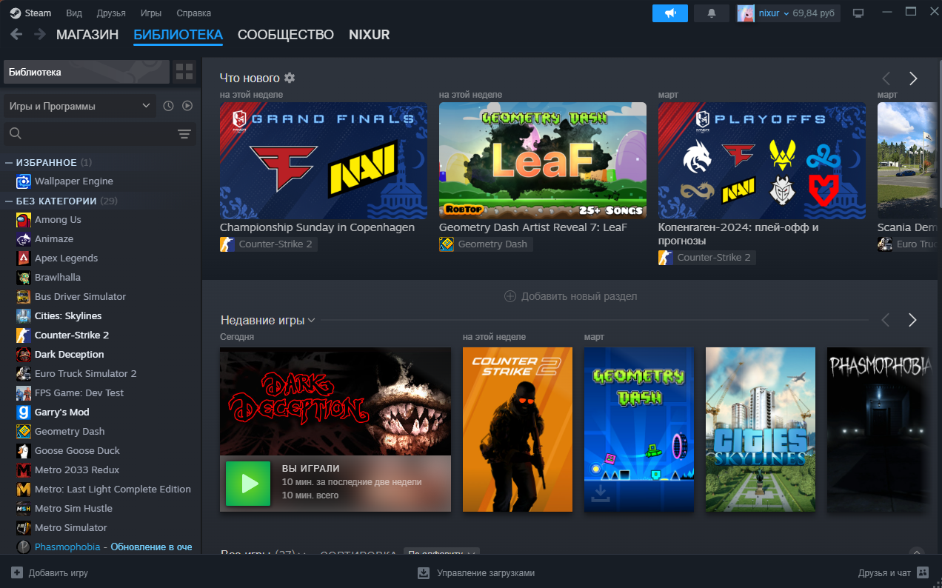
Task: Open Counter-Strike 2 orange cover
Action: point(518,430)
